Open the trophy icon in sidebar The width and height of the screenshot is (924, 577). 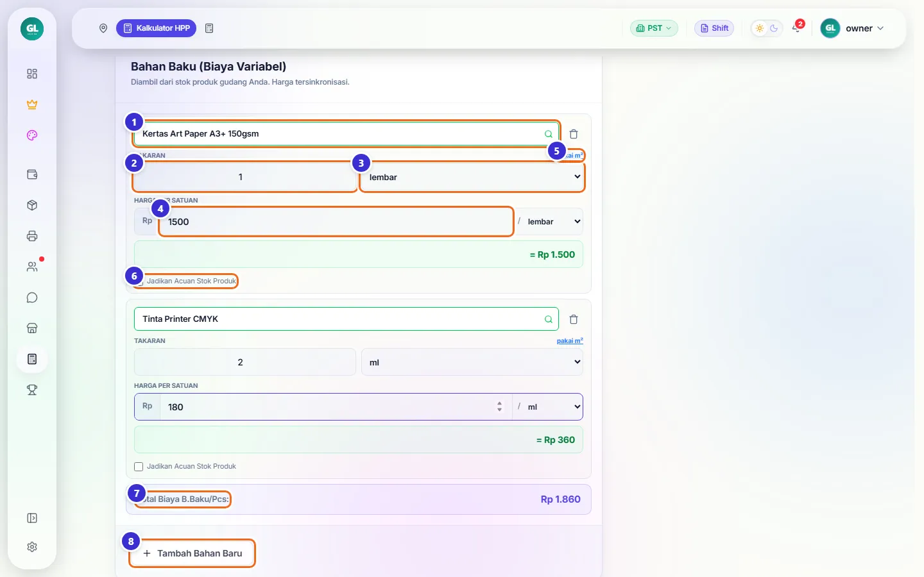coord(32,390)
